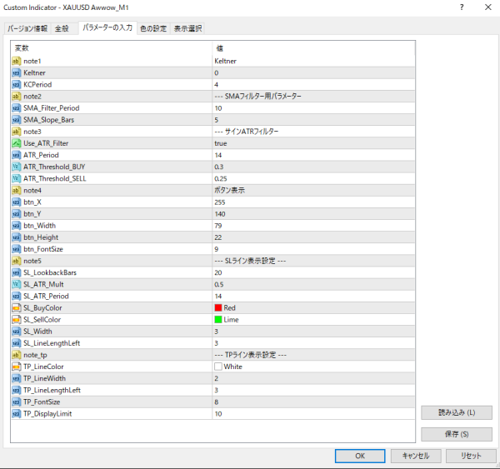Click the double icon beside ATR_Threshold_BUY
Viewport: 500px width, 469px height.
pyautogui.click(x=16, y=167)
